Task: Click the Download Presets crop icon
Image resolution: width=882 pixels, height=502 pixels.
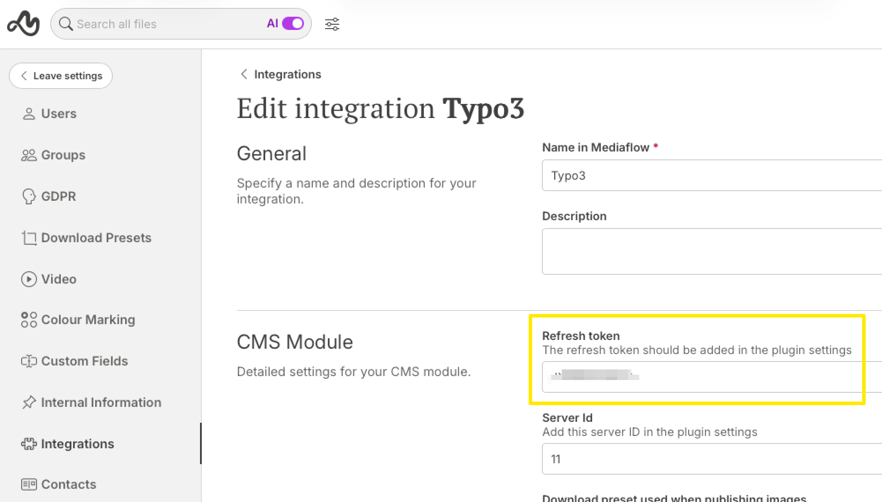Action: 29,238
